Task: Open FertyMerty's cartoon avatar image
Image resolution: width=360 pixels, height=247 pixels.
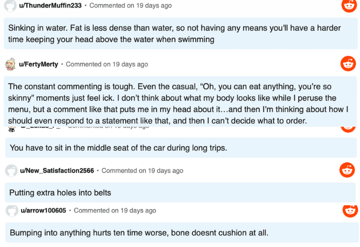Action: tap(11, 64)
